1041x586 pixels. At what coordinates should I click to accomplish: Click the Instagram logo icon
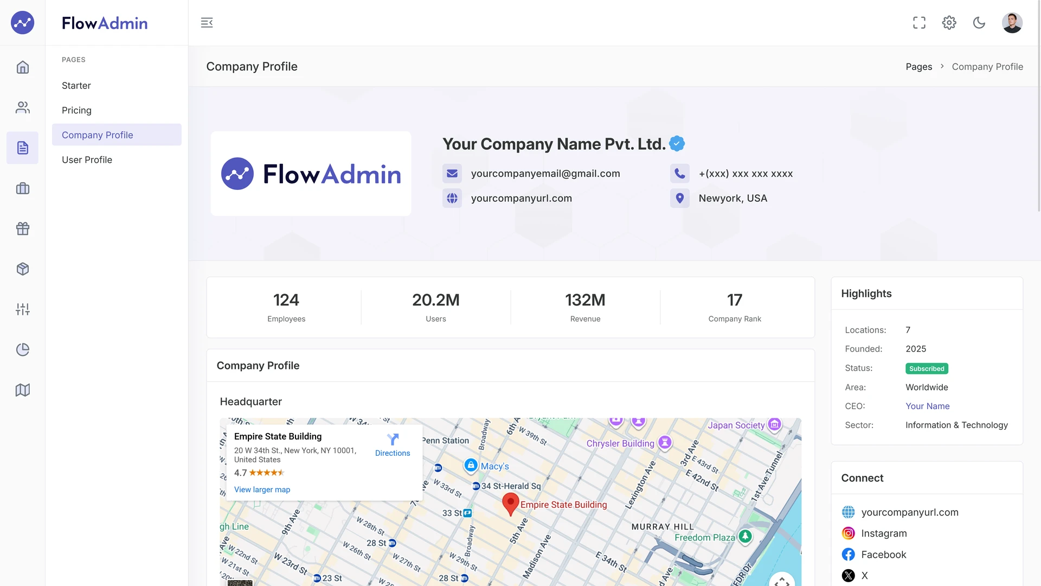coord(848,533)
